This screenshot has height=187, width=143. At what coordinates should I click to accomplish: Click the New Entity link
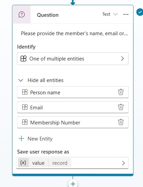[x=40, y=139]
